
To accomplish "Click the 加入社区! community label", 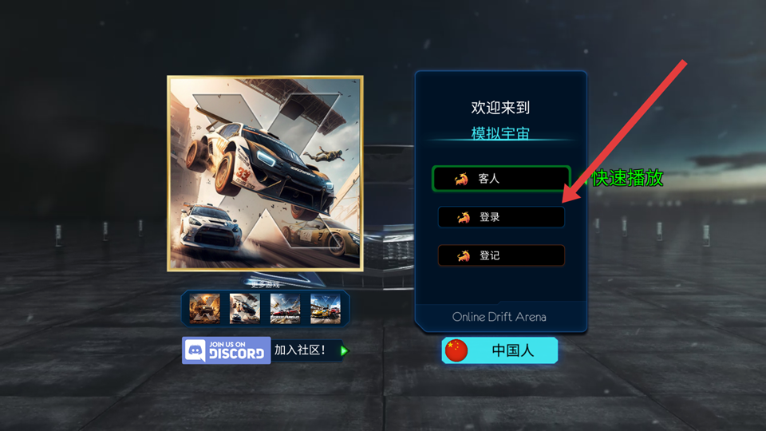I will (x=299, y=350).
